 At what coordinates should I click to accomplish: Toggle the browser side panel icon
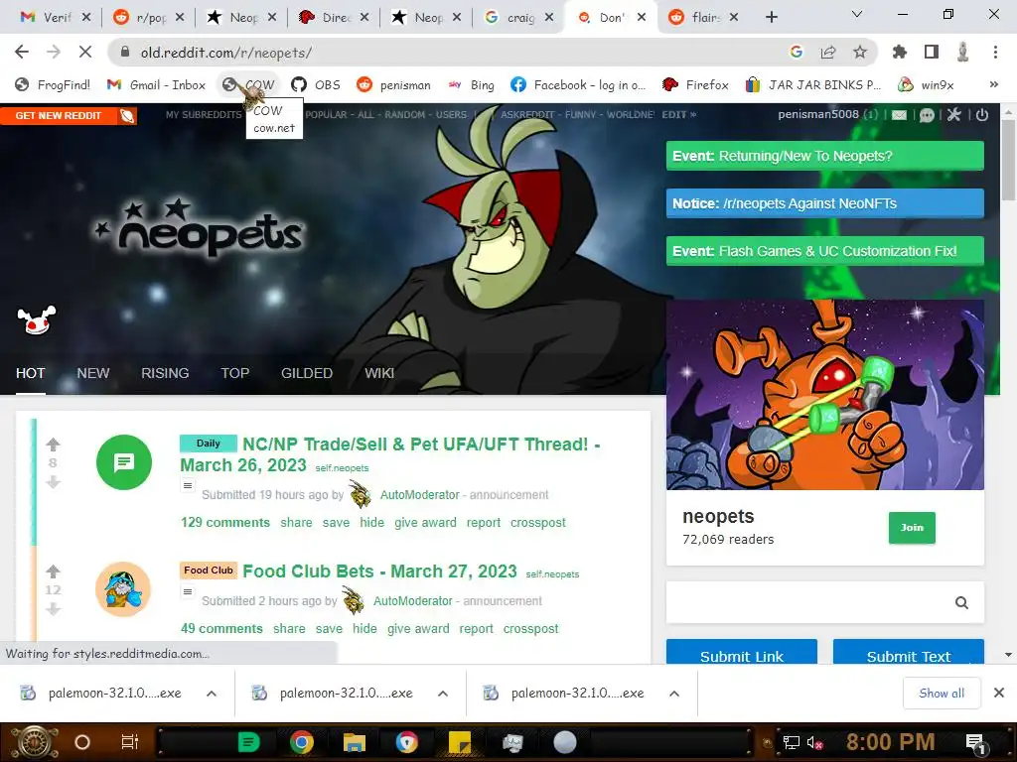coord(932,52)
